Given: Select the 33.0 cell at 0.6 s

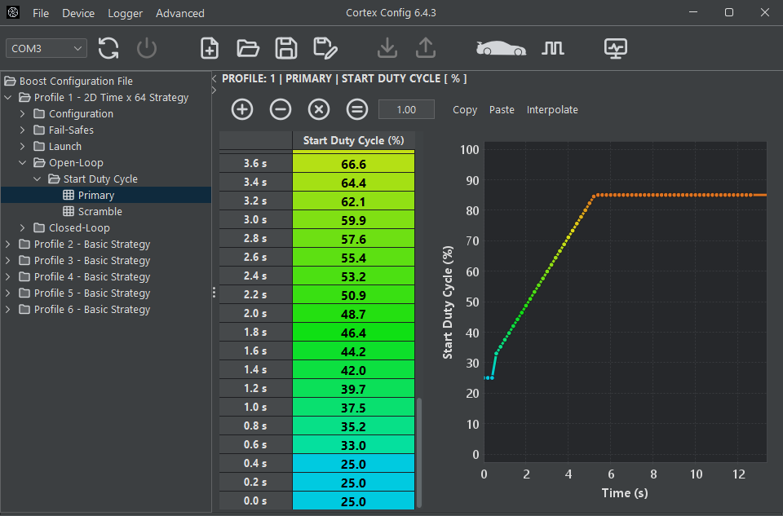Looking at the screenshot, I should [353, 445].
